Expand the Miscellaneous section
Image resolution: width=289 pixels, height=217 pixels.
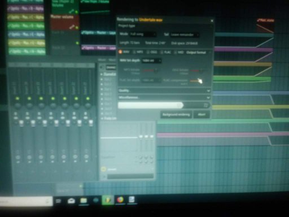click(x=164, y=98)
